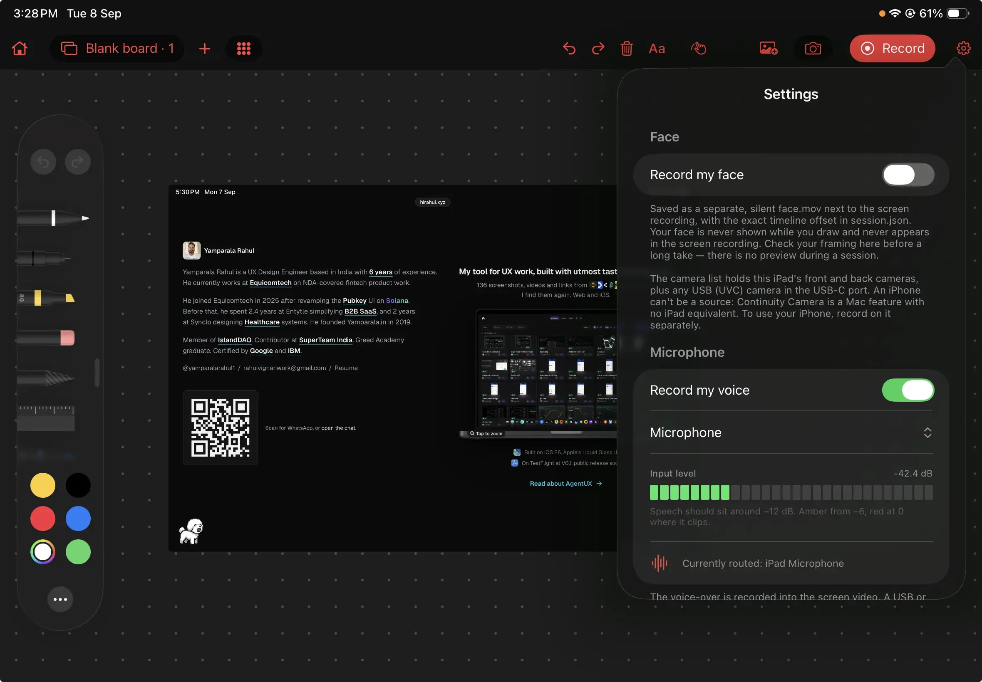Click the Solana link
The image size is (982, 682).
tap(397, 301)
